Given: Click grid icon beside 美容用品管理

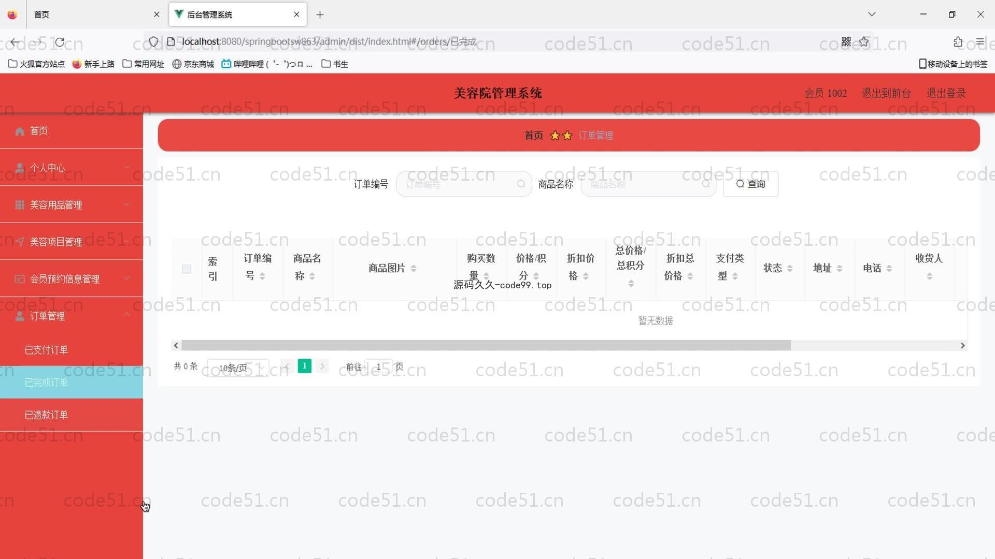Looking at the screenshot, I should point(20,205).
